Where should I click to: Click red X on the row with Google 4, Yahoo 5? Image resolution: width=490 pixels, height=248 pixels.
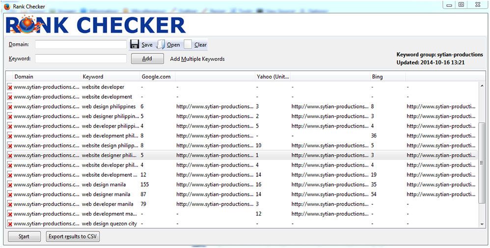pyautogui.click(x=10, y=126)
